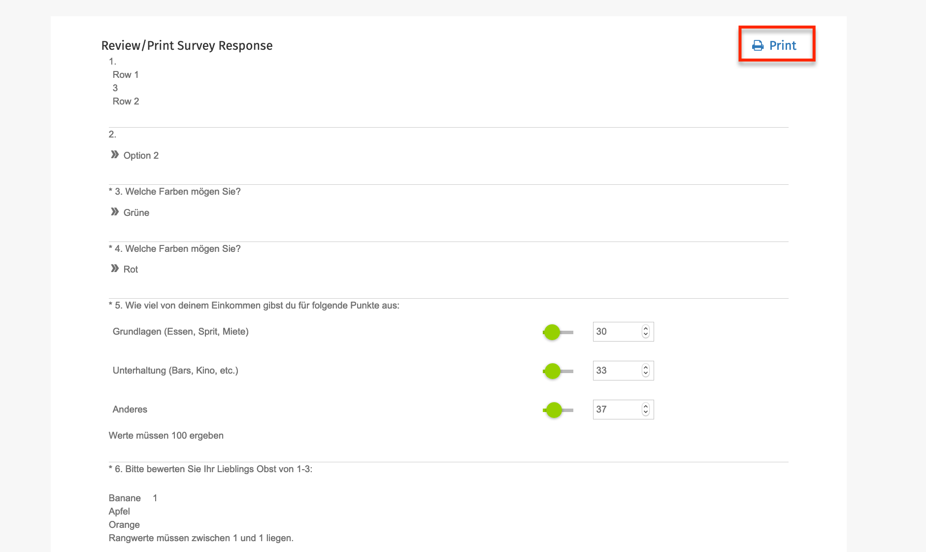Viewport: 926px width, 552px height.
Task: Focus the Grundlagen number field showing 30
Action: 616,332
